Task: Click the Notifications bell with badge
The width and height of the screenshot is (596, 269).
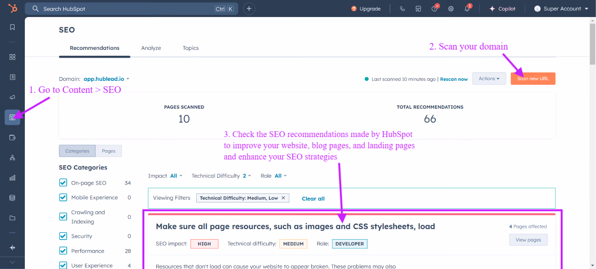Action: click(x=467, y=8)
